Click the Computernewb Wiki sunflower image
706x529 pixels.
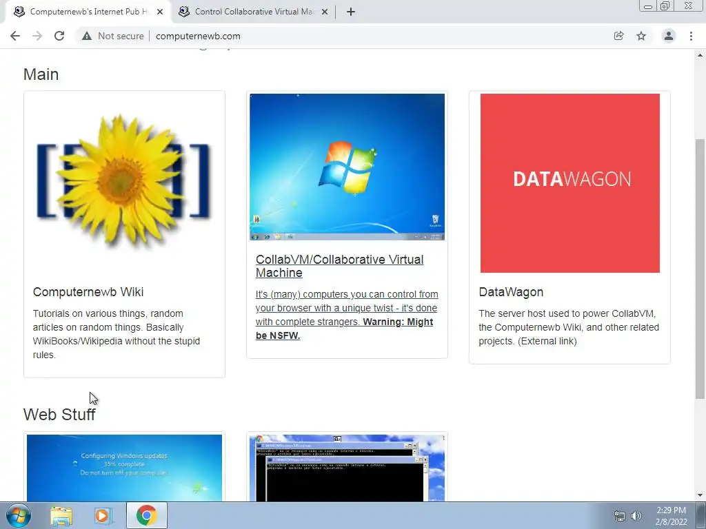(124, 181)
